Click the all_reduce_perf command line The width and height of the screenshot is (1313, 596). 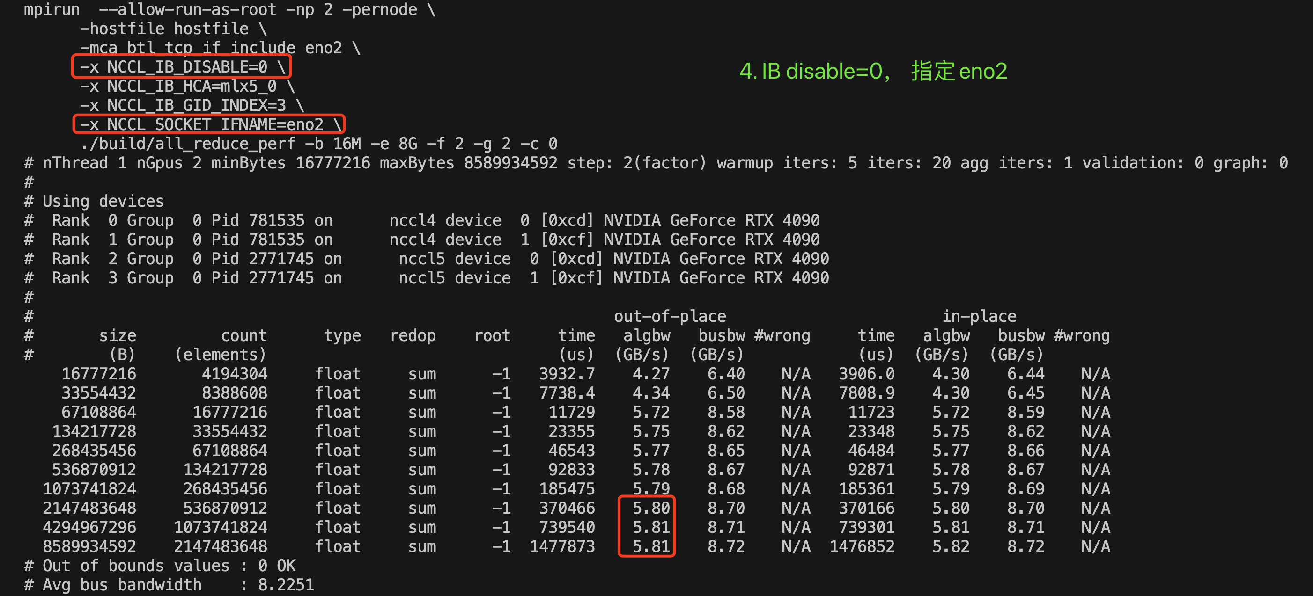318,144
